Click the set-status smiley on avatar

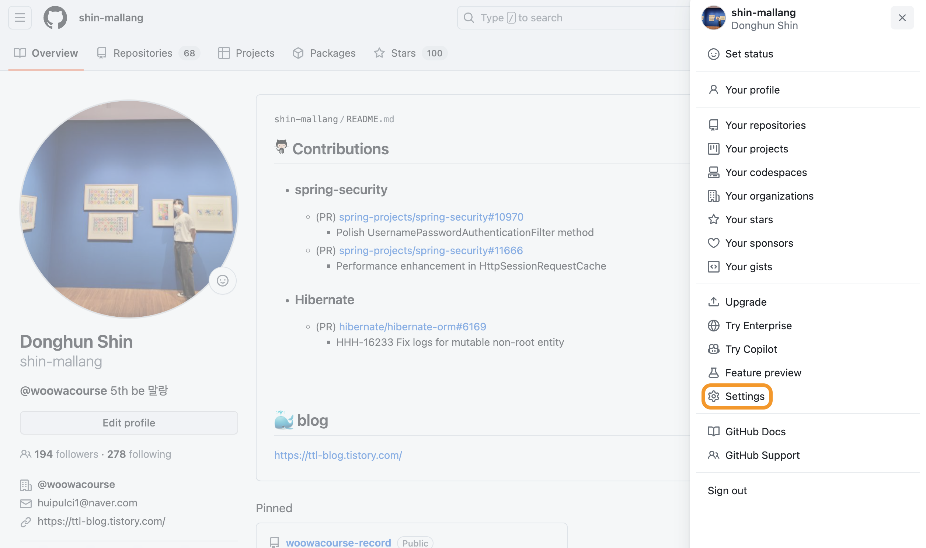click(222, 281)
